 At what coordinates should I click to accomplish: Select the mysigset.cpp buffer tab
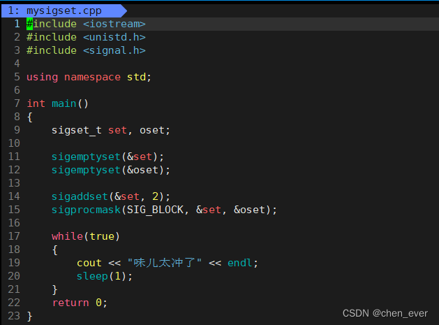pyautogui.click(x=64, y=10)
